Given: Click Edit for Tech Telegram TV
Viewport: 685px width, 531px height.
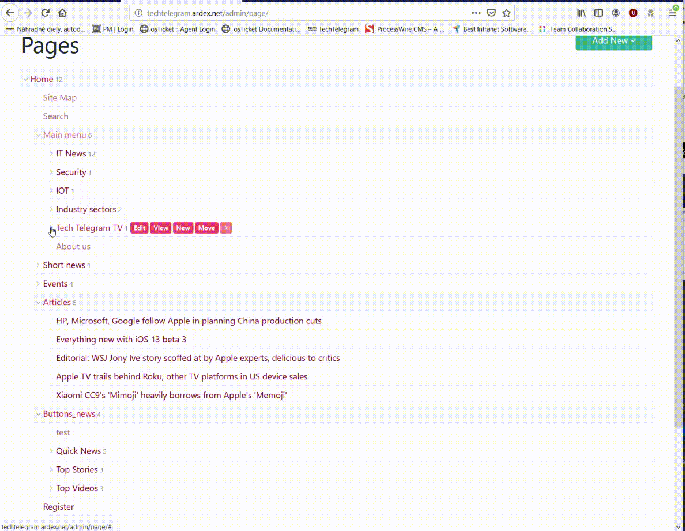Looking at the screenshot, I should 140,228.
